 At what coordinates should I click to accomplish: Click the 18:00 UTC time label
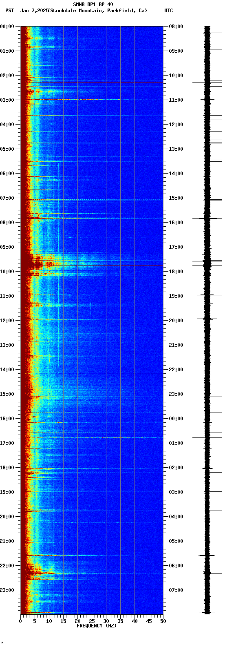click(x=176, y=272)
